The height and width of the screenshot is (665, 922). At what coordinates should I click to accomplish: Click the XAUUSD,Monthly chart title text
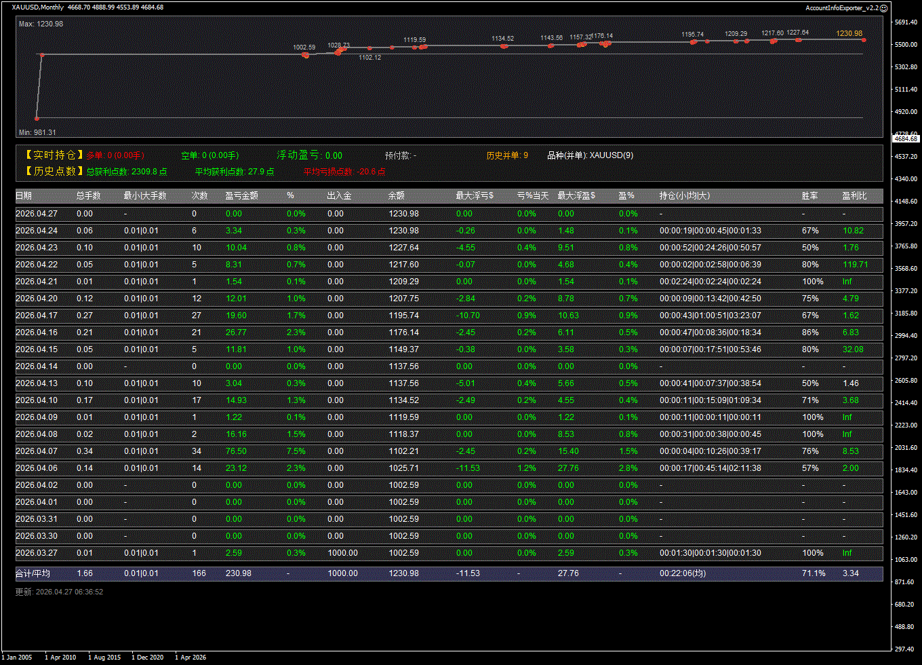coord(38,7)
